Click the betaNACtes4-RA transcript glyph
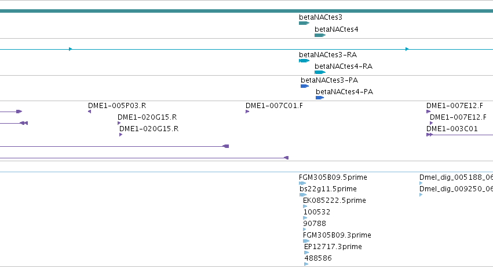Screen dimensions: 493x267 (320, 72)
